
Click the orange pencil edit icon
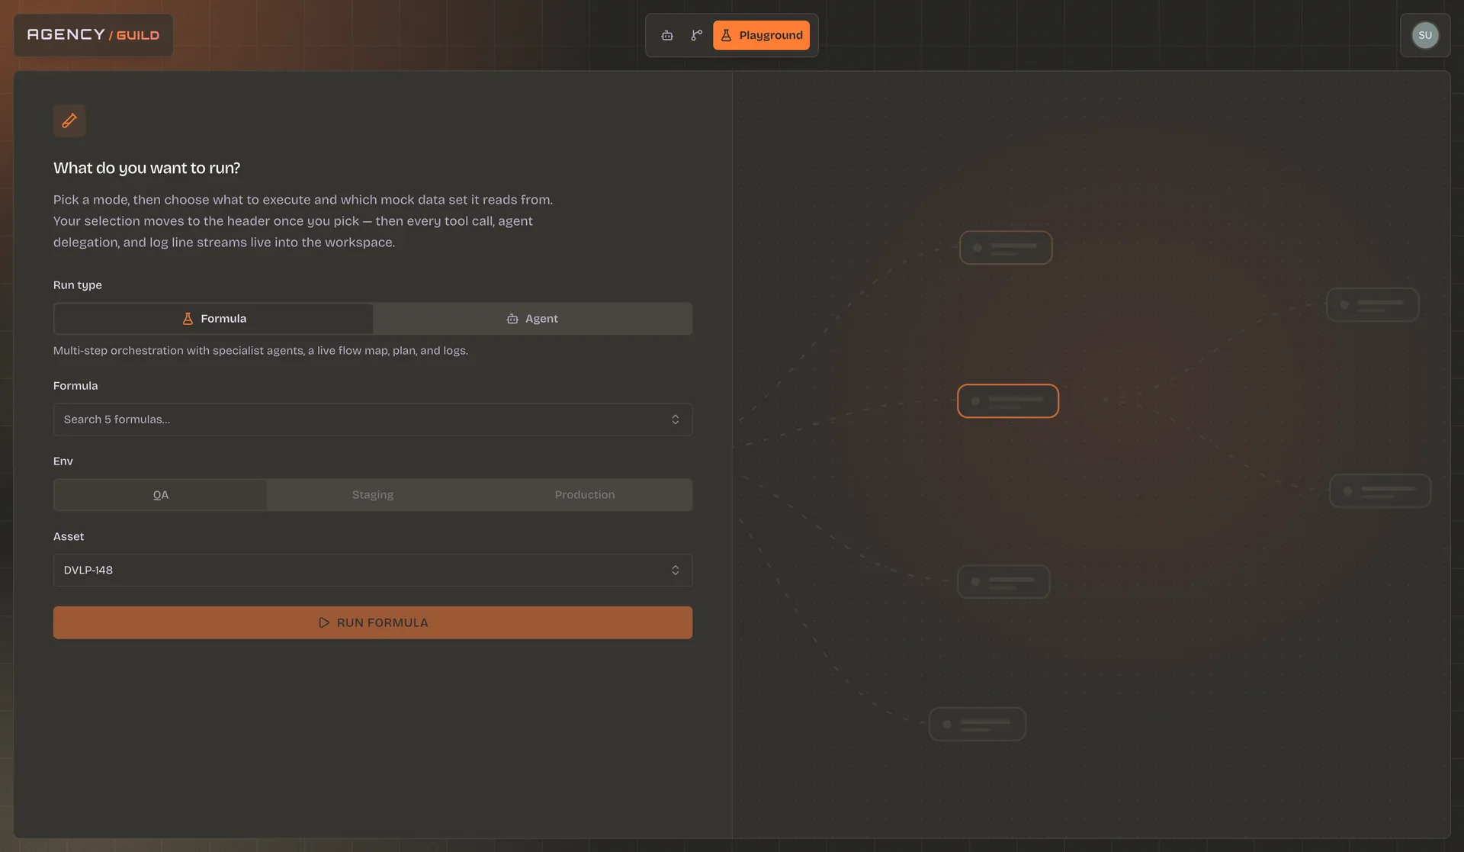(x=69, y=121)
